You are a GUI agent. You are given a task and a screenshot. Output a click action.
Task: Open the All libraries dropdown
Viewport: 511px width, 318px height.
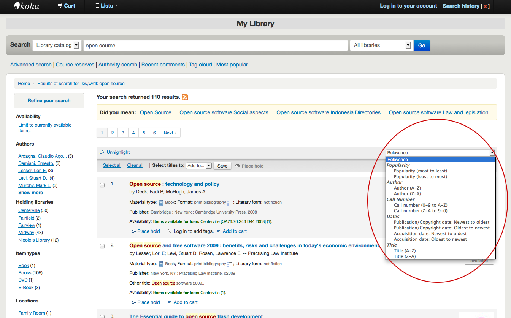point(381,45)
